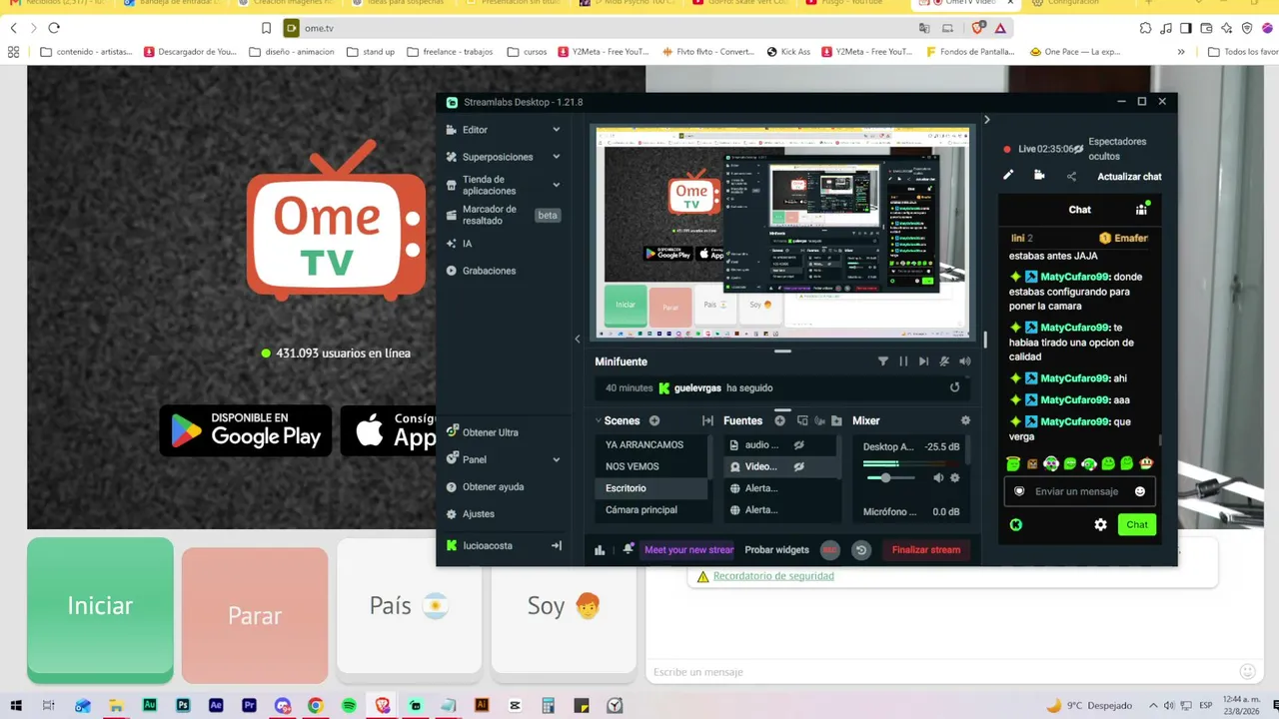This screenshot has width=1279, height=719.
Task: Open scene transitions icon in Scenes header
Action: [x=707, y=421]
